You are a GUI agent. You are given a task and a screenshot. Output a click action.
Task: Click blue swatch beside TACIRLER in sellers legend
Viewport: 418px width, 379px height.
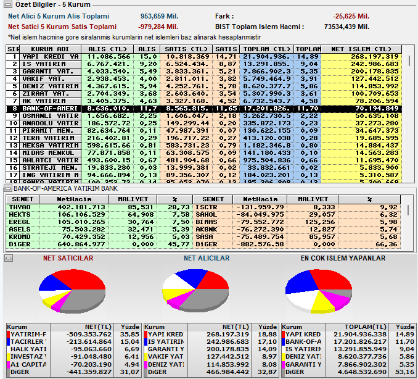8,342
